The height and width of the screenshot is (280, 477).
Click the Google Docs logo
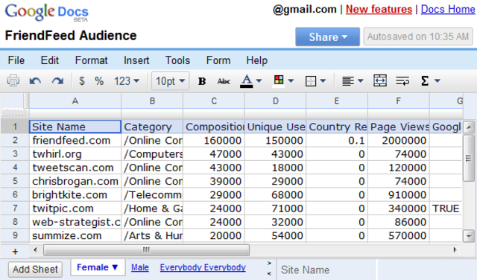tap(46, 12)
